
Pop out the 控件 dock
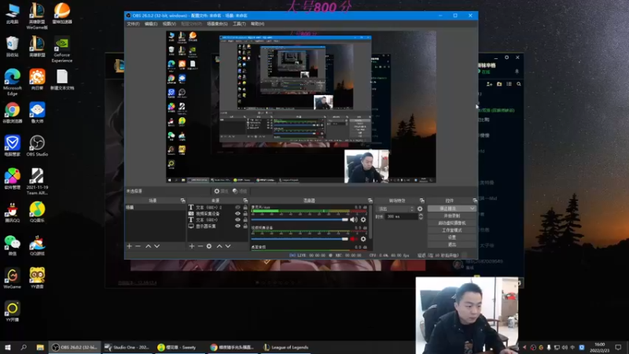point(475,201)
